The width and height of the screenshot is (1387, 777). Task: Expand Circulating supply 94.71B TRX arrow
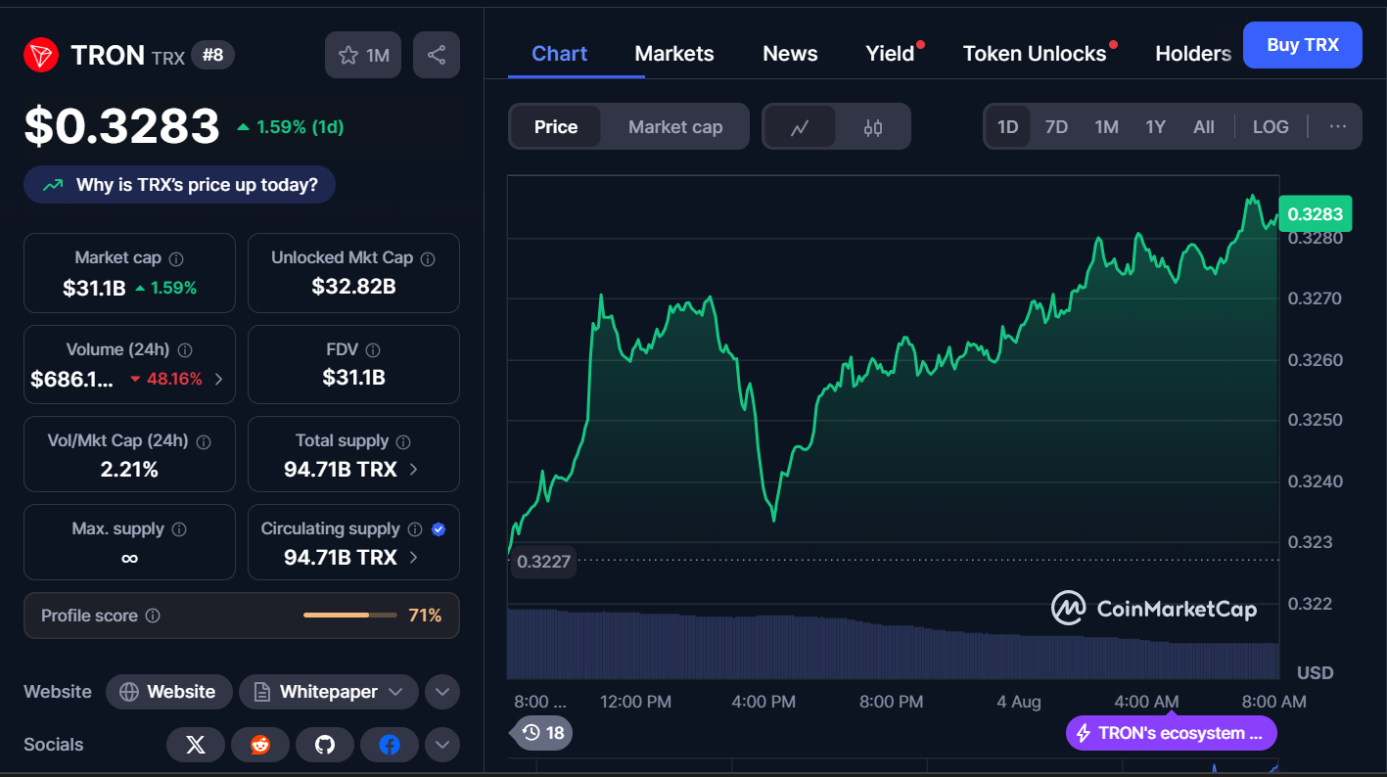click(x=413, y=558)
